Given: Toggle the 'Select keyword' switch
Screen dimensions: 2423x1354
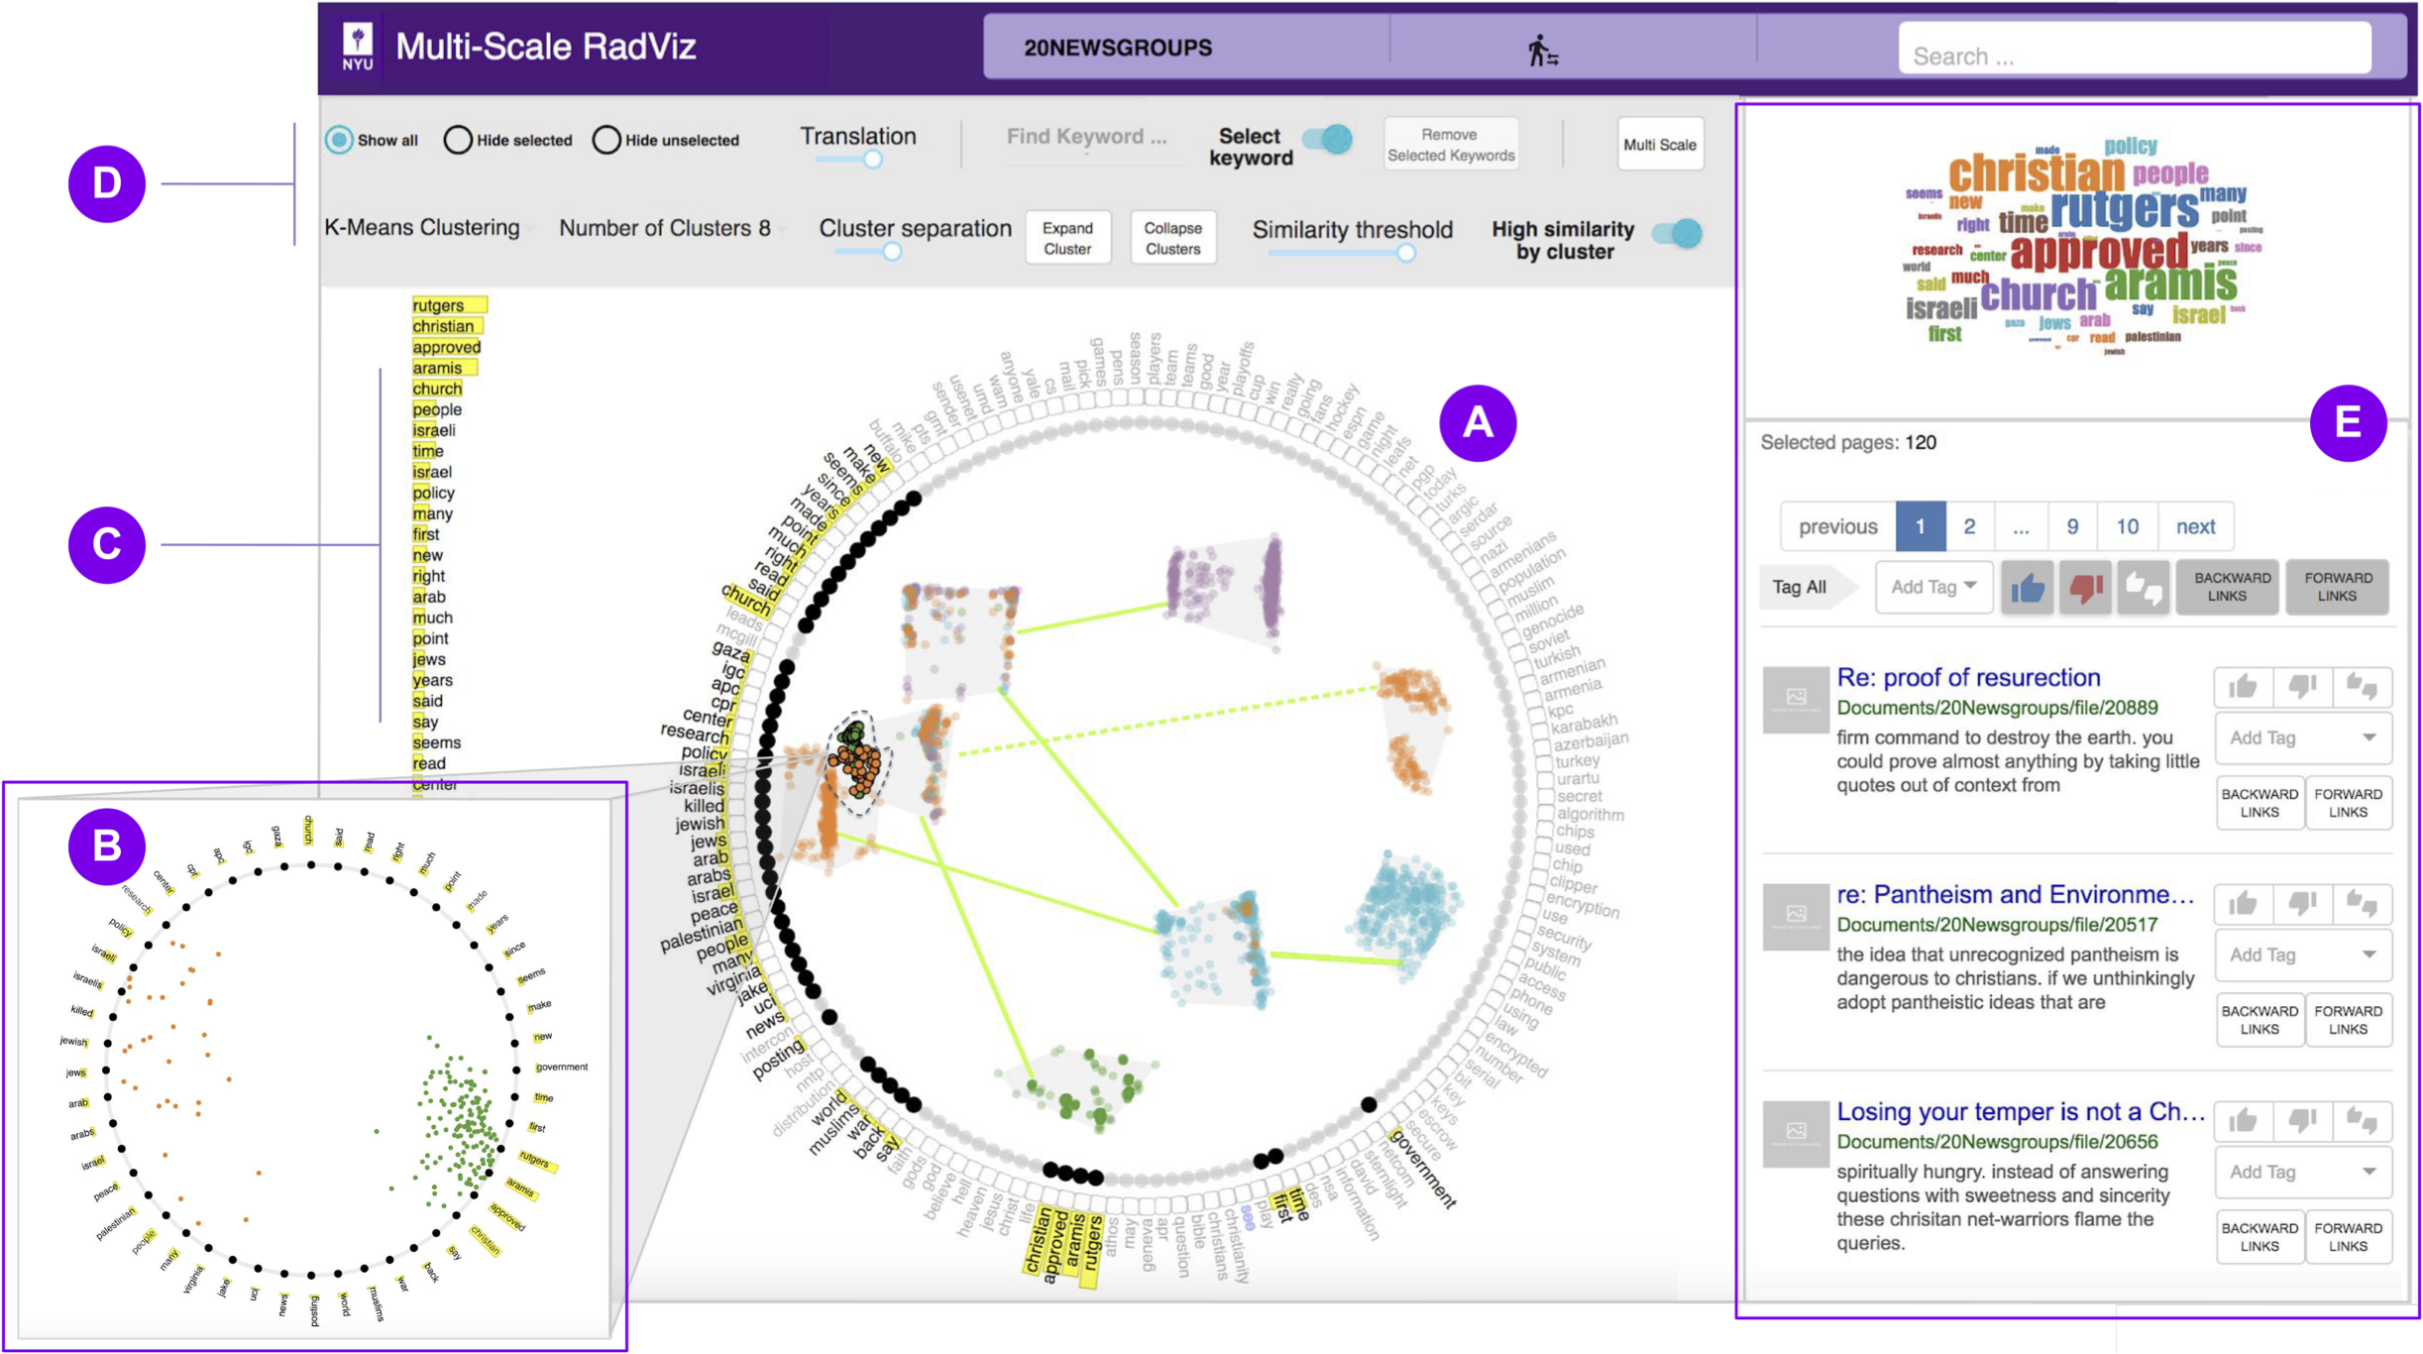Looking at the screenshot, I should 1328,139.
